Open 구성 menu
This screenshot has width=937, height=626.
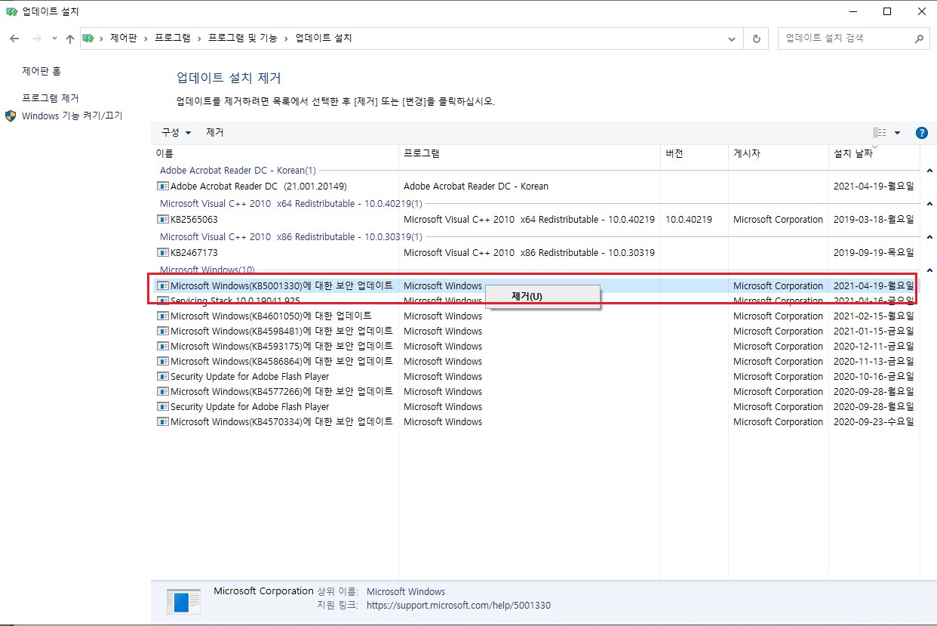176,132
